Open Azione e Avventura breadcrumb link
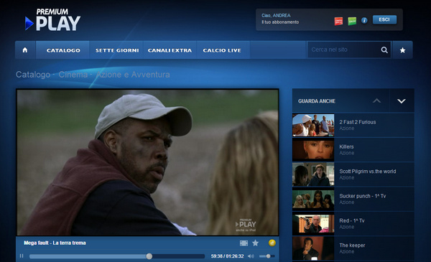 pos(133,75)
